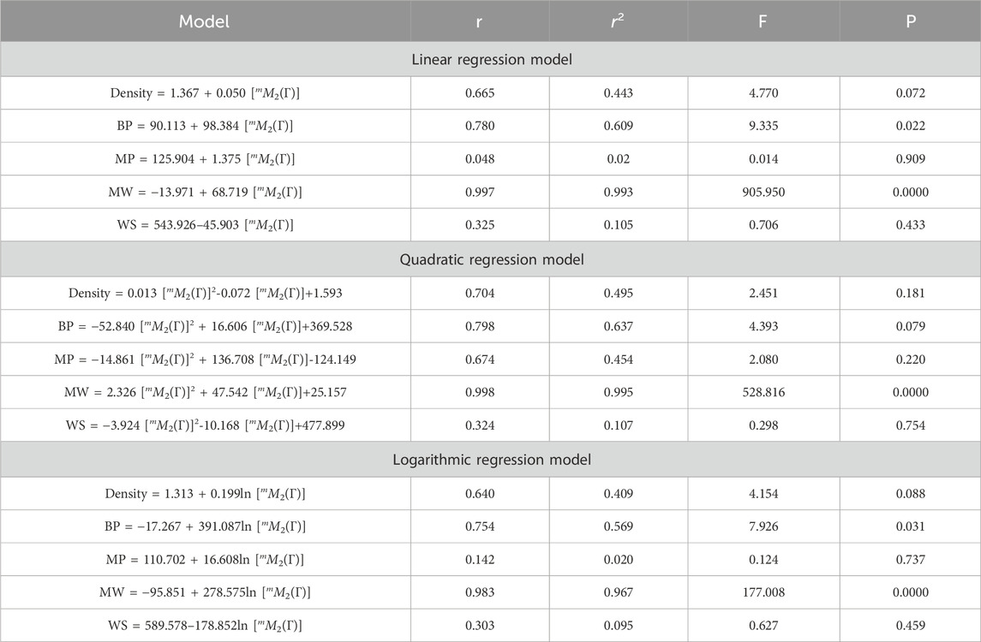The width and height of the screenshot is (981, 642).
Task: Select the quadratic WS = −3.924 equation cell
Action: 205,425
